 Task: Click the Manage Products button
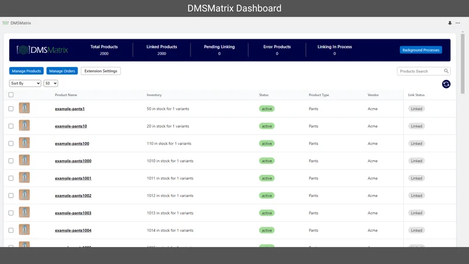point(26,71)
